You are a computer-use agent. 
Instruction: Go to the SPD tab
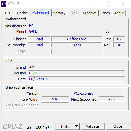[74, 13]
